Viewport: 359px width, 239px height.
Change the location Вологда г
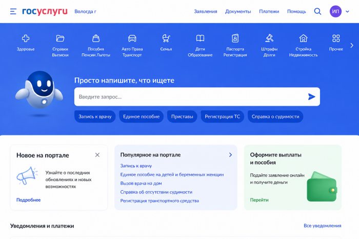(85, 11)
